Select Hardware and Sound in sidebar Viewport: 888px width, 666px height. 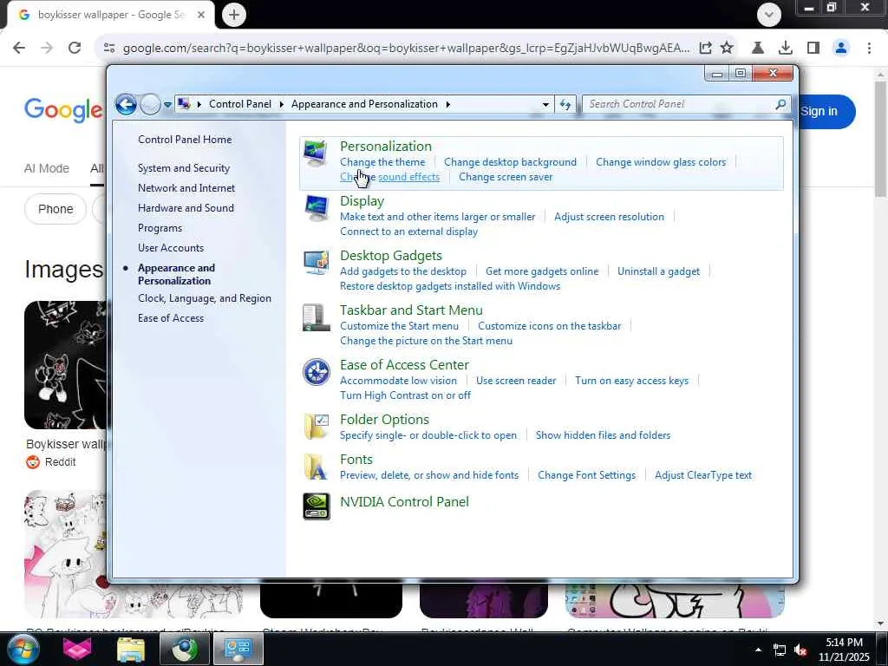186,208
